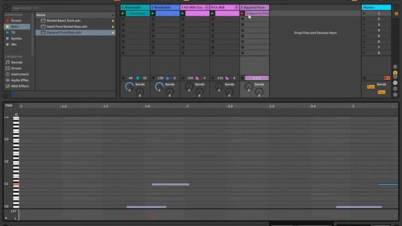The image size is (402, 226).
Task: Toggle the Returns section visibility button
Action: 395,77
